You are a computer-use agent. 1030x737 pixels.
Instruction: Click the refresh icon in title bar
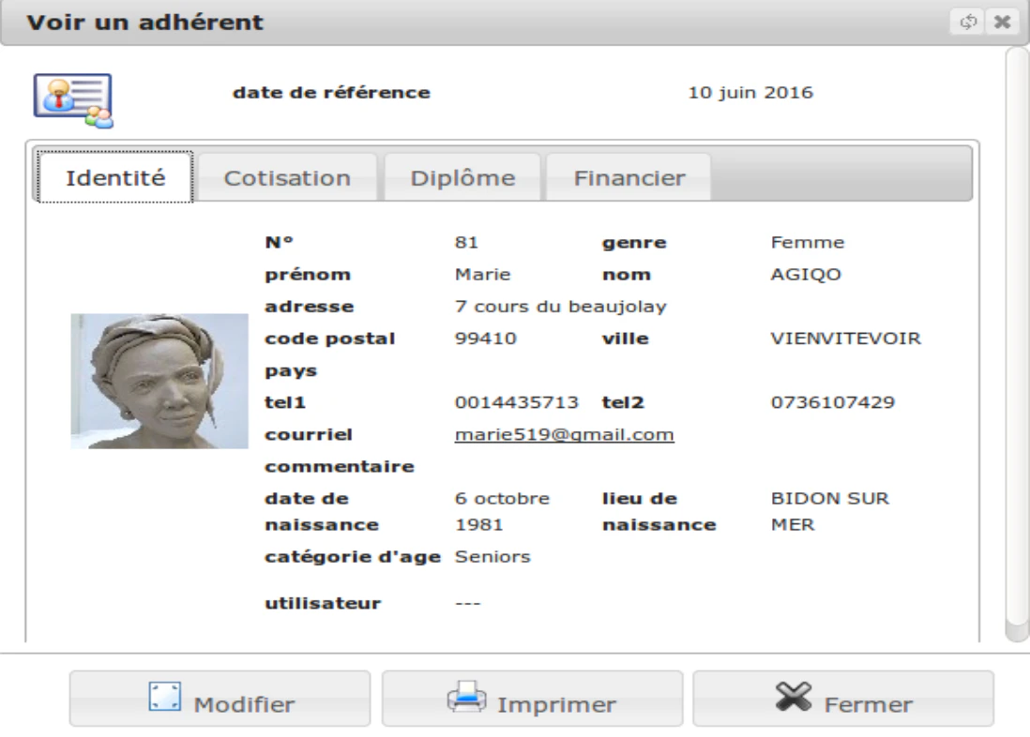click(x=967, y=22)
